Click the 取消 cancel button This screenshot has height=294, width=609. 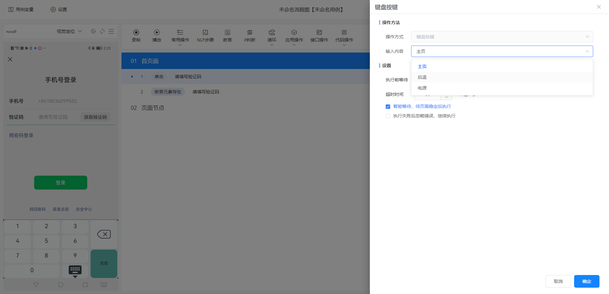tap(558, 281)
